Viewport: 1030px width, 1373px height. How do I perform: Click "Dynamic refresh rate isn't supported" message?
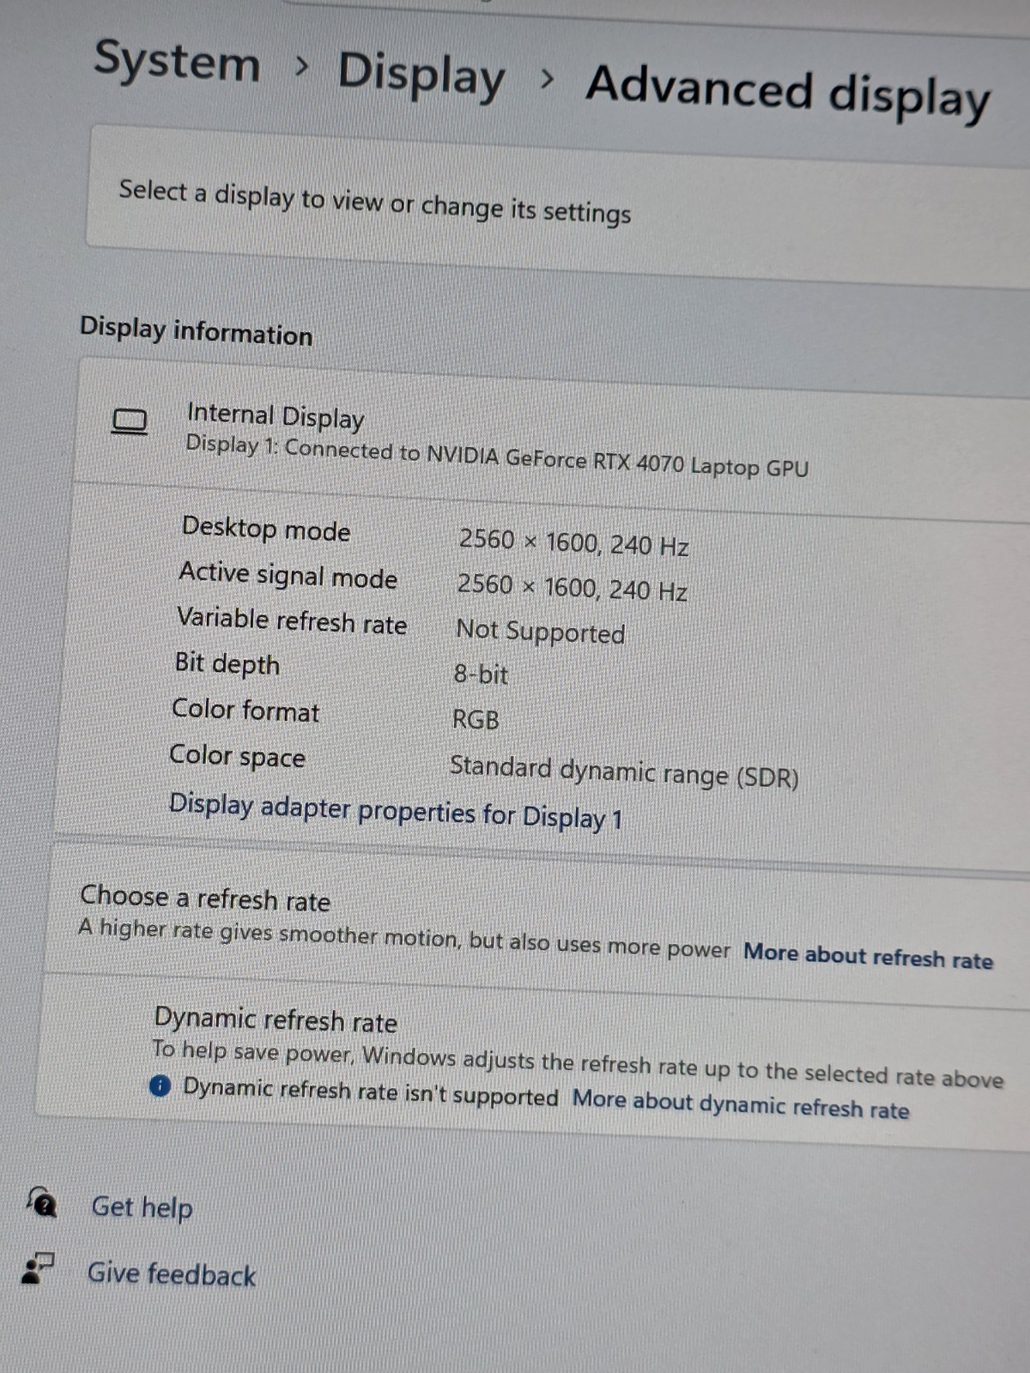click(x=371, y=1092)
